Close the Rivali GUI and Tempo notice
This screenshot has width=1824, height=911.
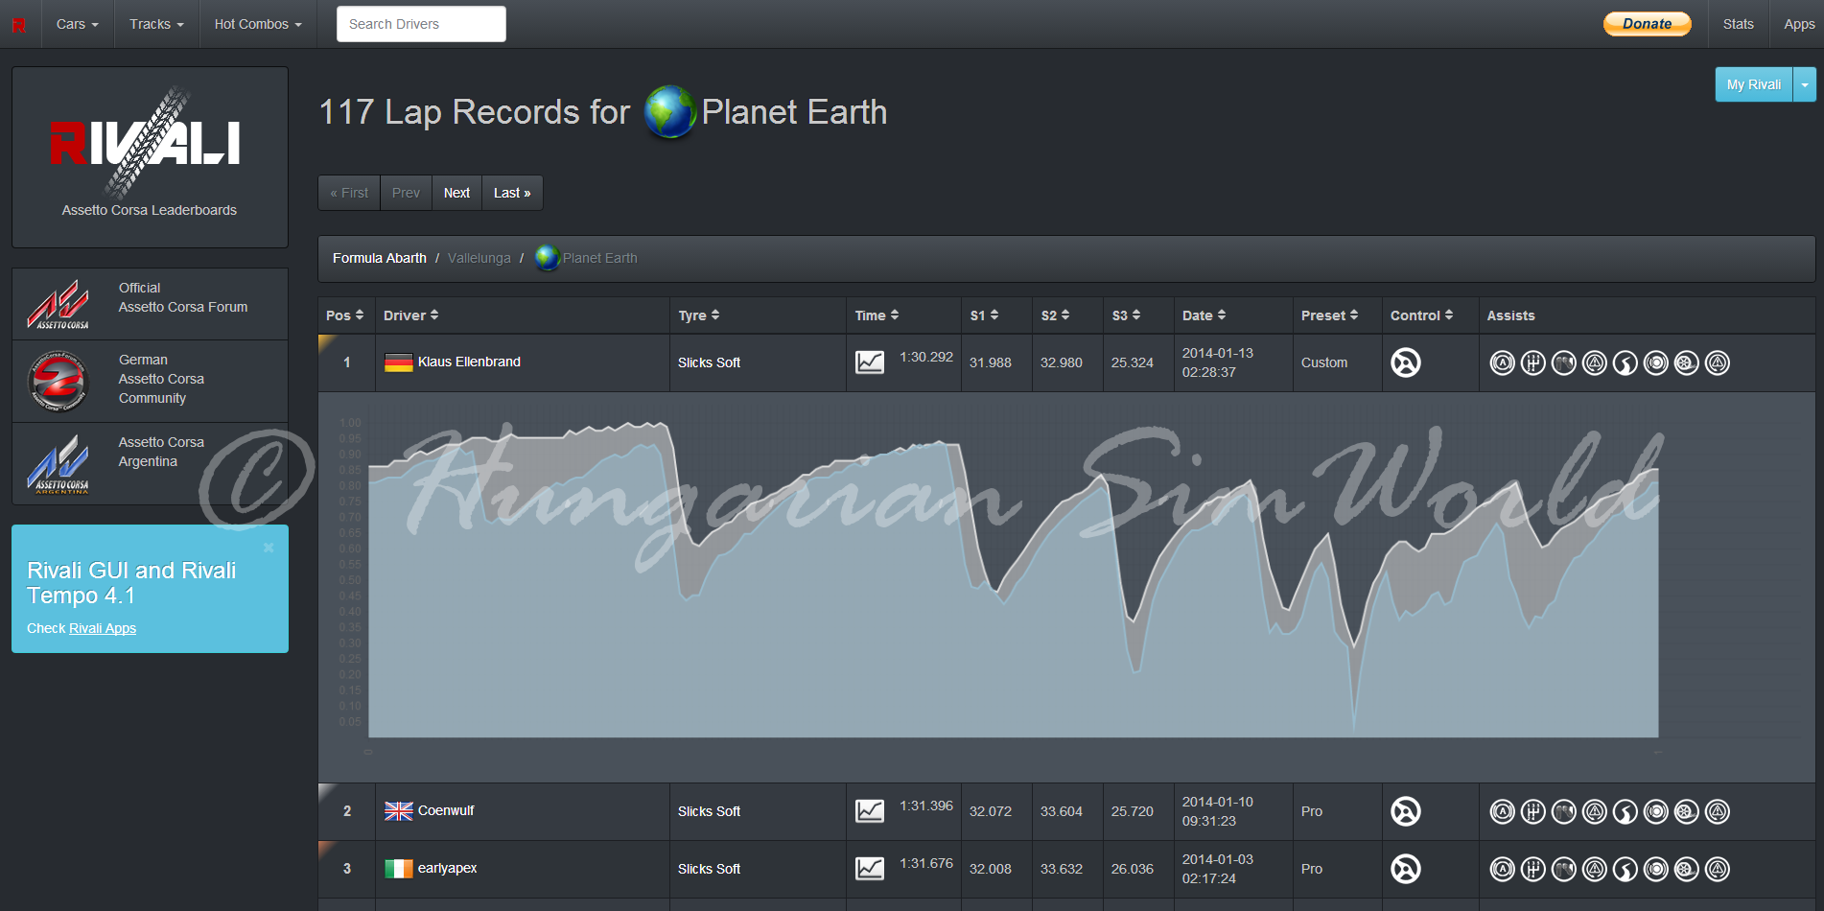pos(269,548)
